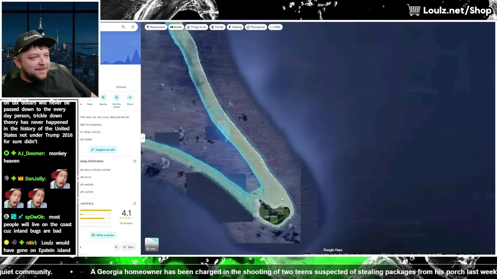
Task: Click the Ujae Island map label
Action: pyautogui.click(x=271, y=216)
